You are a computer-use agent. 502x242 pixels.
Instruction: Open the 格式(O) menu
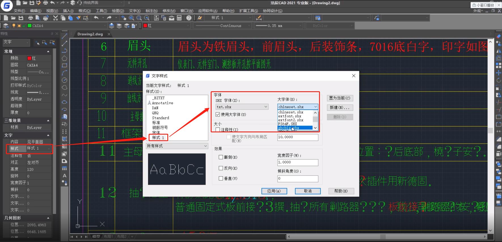85,11
